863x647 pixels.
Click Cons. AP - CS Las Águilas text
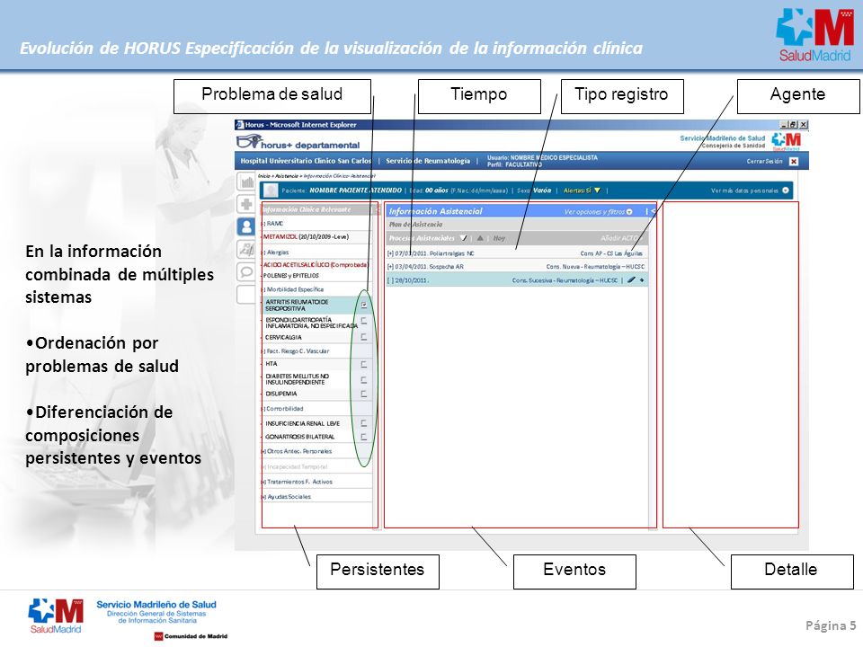[x=611, y=253]
